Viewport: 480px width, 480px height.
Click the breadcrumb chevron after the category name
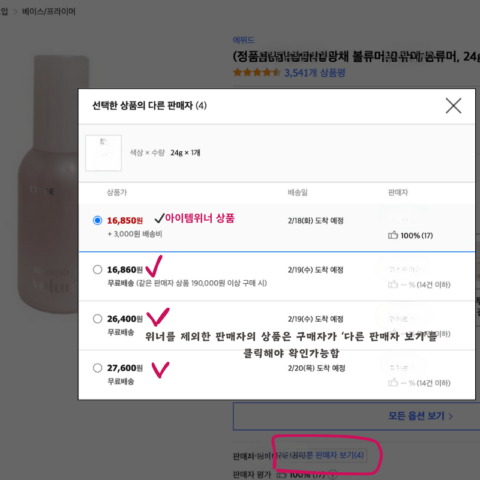pos(15,11)
